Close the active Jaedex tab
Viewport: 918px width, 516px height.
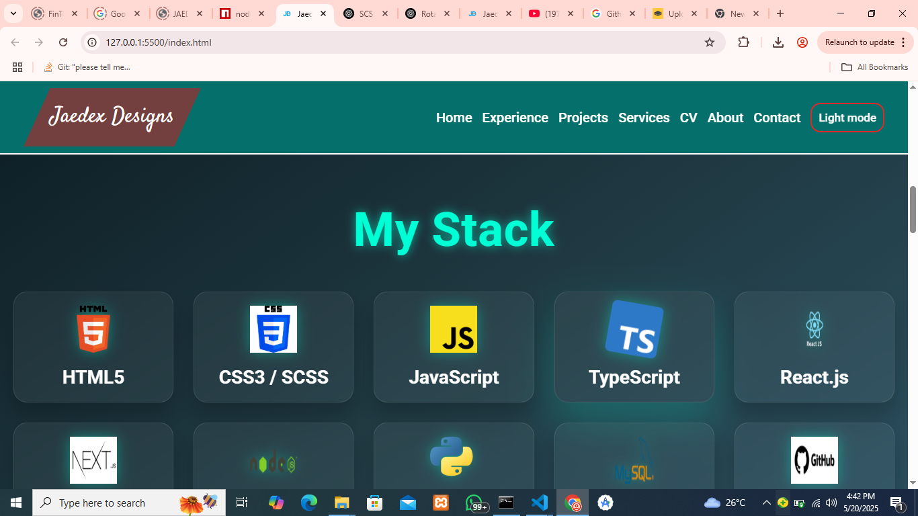323,13
